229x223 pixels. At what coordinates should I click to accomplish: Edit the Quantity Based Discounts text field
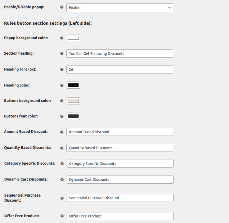pos(120,148)
